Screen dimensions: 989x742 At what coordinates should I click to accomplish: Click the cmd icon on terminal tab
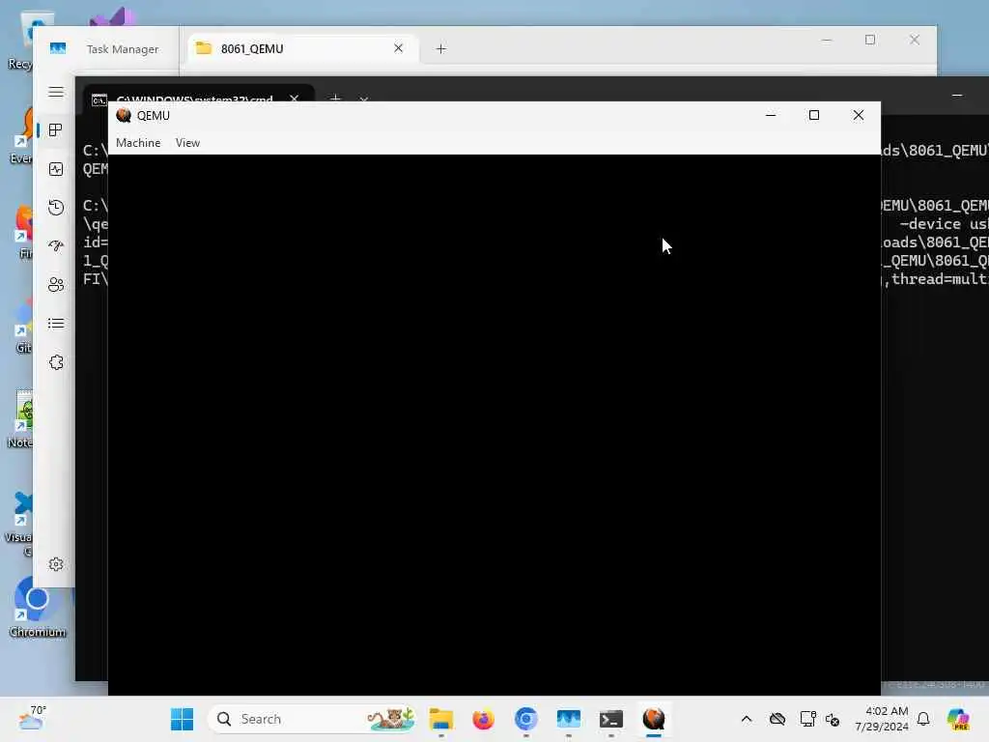pyautogui.click(x=99, y=100)
